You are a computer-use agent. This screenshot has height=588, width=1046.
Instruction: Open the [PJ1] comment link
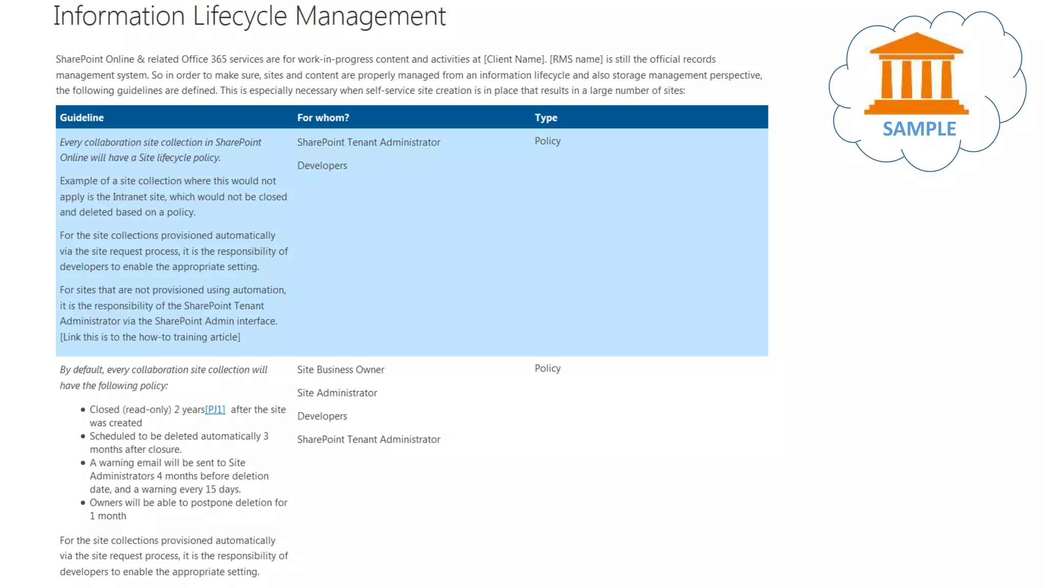[215, 409]
